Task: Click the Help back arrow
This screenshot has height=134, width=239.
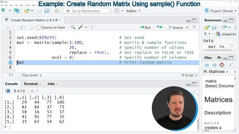Action: (207, 65)
